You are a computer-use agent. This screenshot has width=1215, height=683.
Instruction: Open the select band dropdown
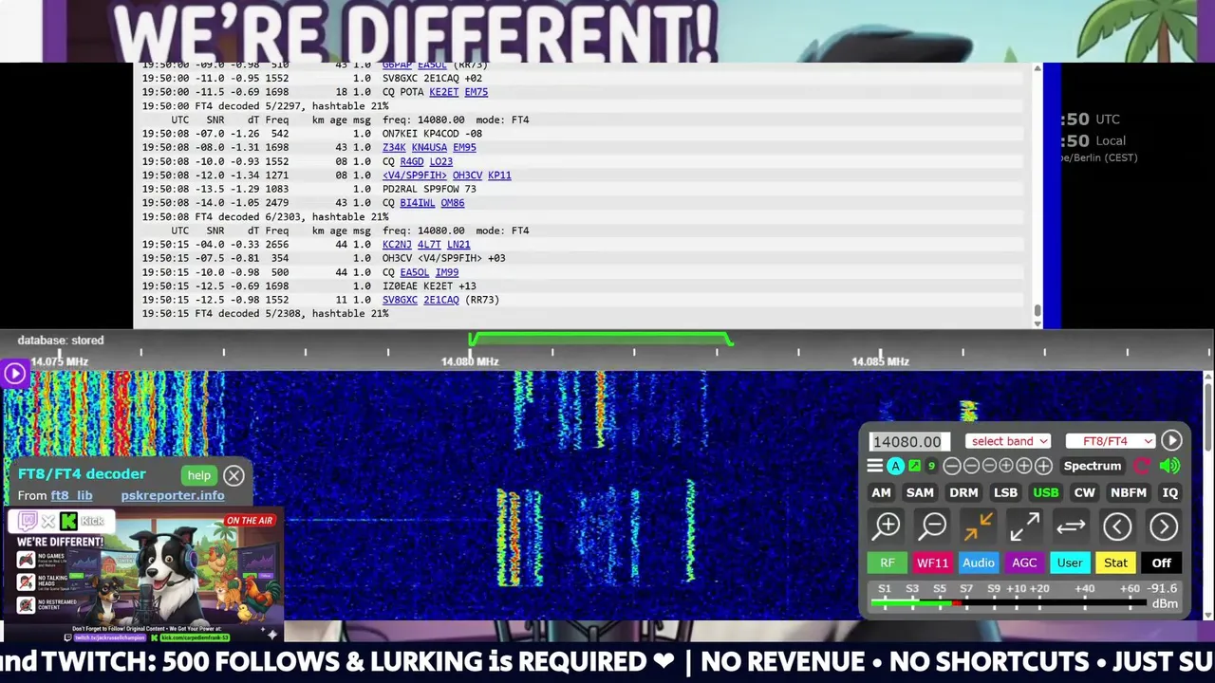1008,441
